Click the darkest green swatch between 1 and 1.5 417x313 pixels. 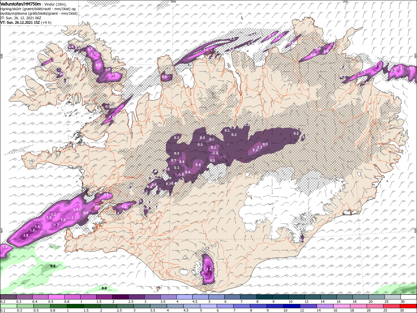[75, 306]
